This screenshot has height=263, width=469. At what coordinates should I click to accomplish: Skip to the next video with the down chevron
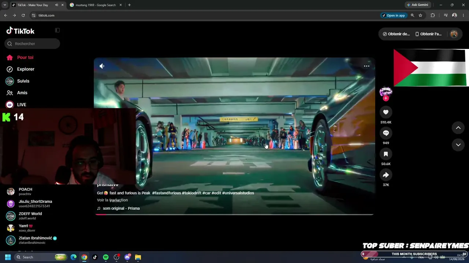(x=458, y=145)
